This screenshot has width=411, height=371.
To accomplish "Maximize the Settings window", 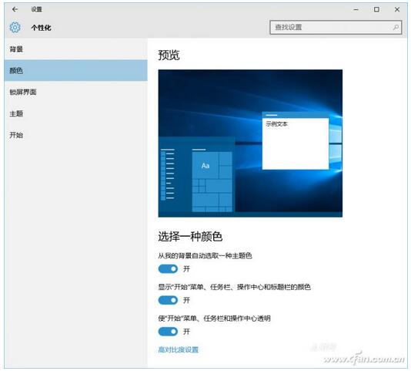I will 376,9.
